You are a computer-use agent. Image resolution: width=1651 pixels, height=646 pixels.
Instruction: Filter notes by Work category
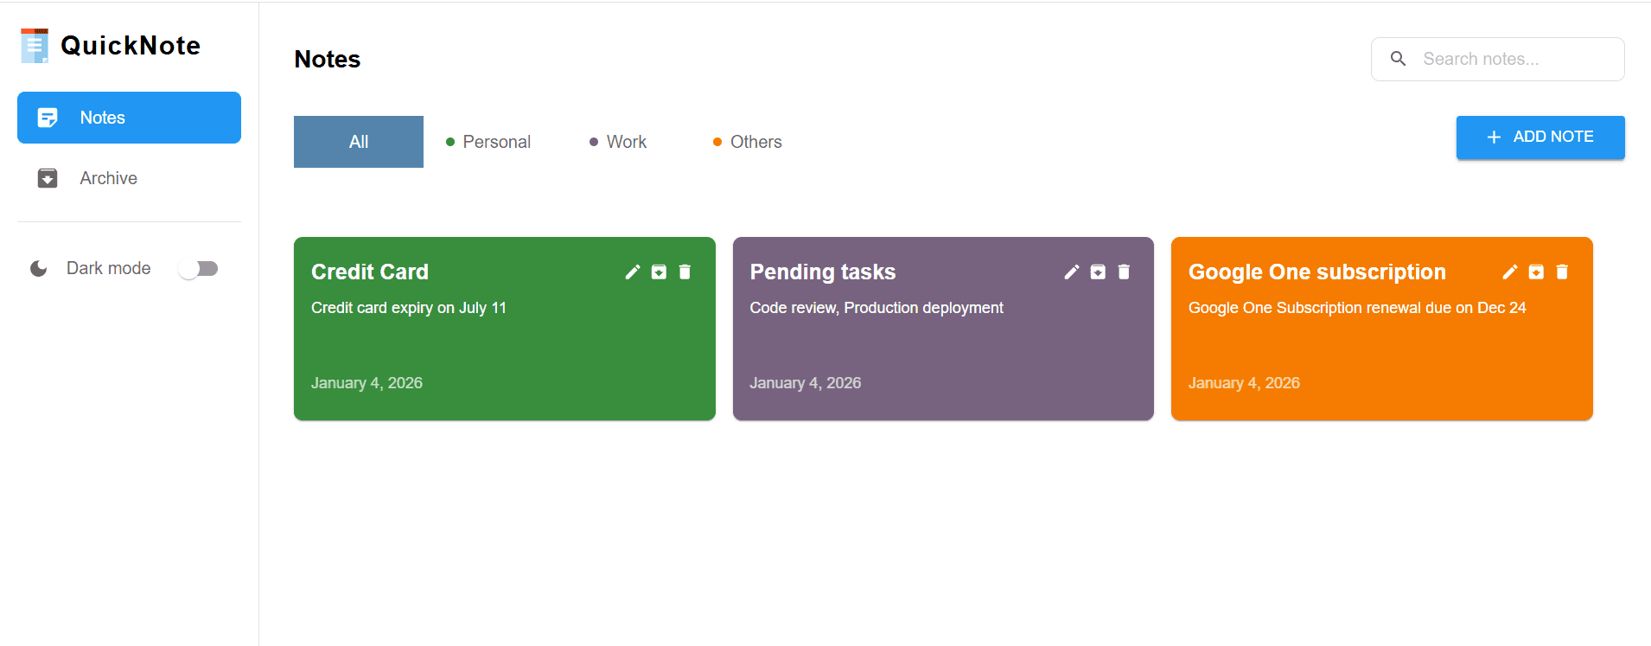coord(618,142)
